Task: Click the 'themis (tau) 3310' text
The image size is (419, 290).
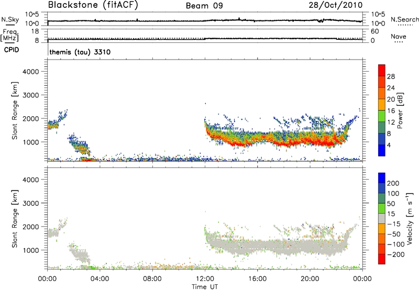Action: pos(80,52)
